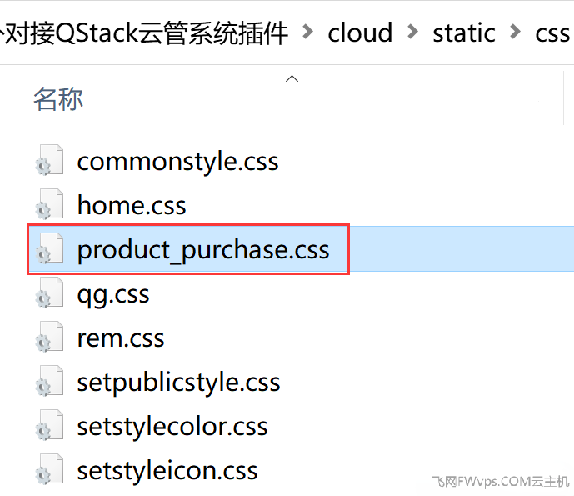
Task: Select the setstyleicon.css file icon
Action: pos(49,469)
